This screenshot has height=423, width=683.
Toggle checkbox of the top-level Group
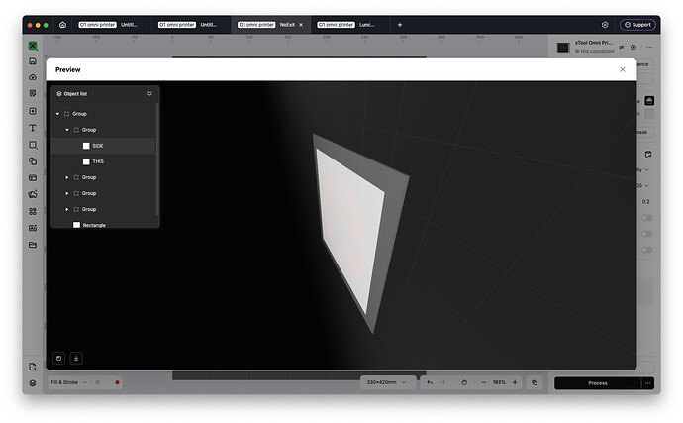coord(66,114)
